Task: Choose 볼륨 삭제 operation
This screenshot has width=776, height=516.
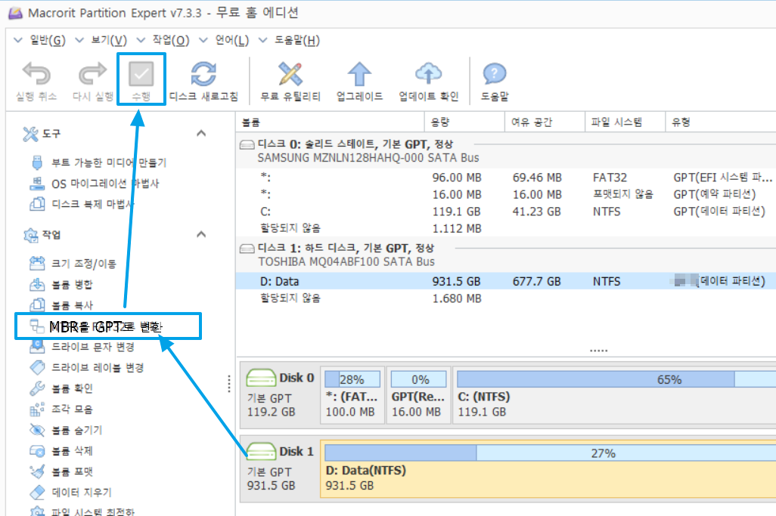Action: tap(61, 451)
